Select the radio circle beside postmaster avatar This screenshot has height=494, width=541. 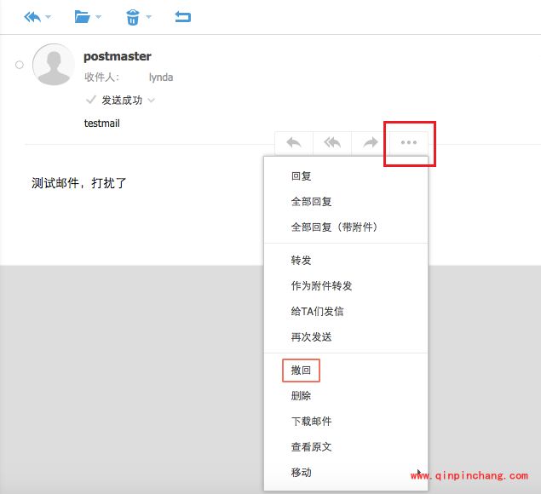20,65
